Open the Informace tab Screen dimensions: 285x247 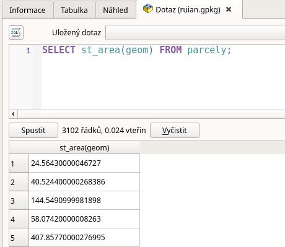(x=28, y=10)
